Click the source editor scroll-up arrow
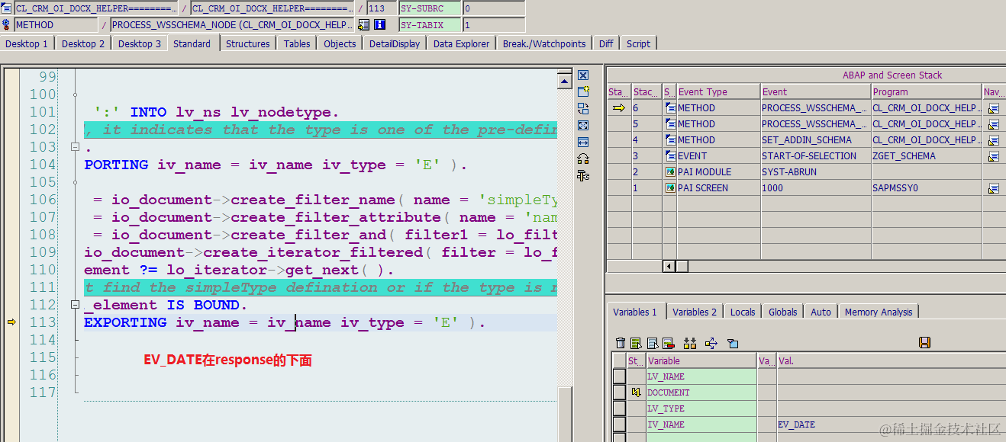Image resolution: width=1006 pixels, height=442 pixels. (565, 81)
